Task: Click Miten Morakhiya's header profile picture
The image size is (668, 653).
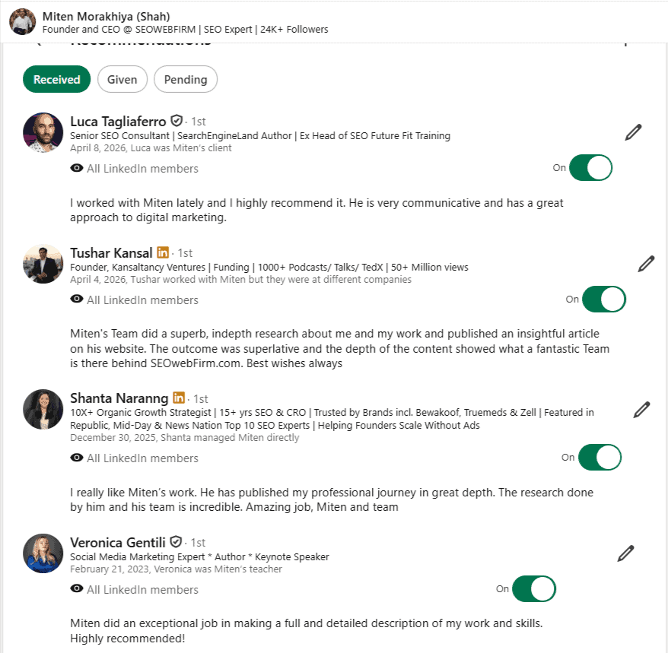Action: tap(22, 21)
